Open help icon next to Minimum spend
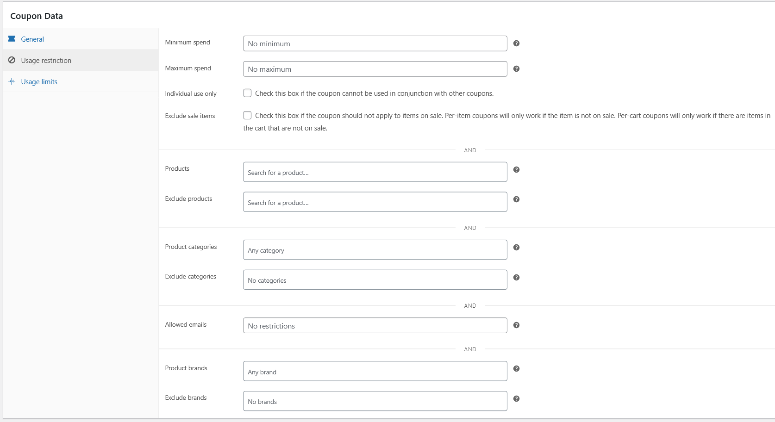 517,43
